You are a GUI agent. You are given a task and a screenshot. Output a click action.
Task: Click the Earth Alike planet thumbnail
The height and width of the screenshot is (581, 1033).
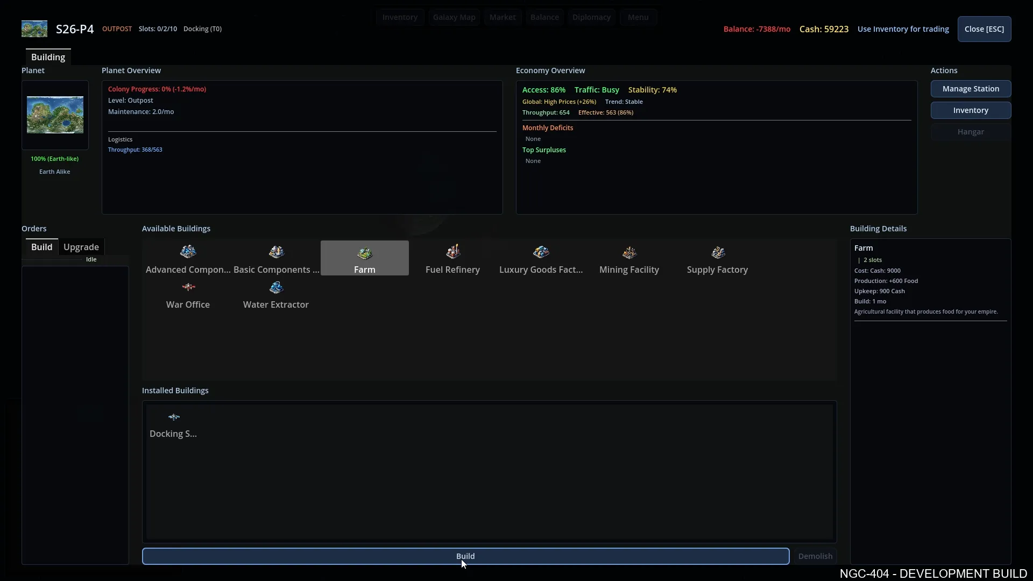click(55, 115)
